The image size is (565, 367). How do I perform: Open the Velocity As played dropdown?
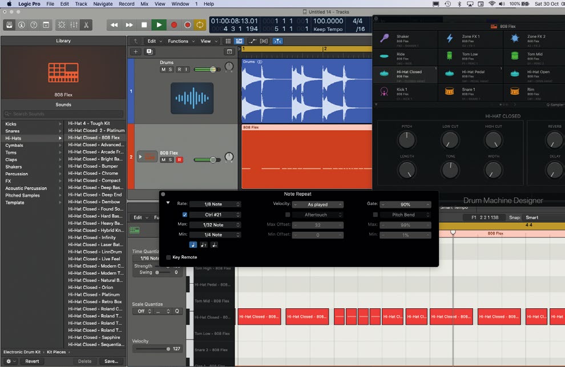coord(318,204)
